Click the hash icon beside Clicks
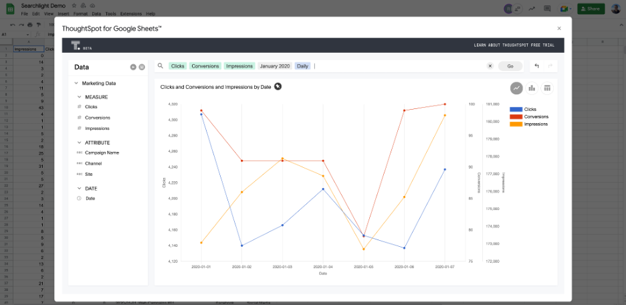This screenshot has width=626, height=305. (79, 106)
